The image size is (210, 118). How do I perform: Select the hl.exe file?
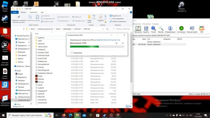pyautogui.click(x=39, y=76)
